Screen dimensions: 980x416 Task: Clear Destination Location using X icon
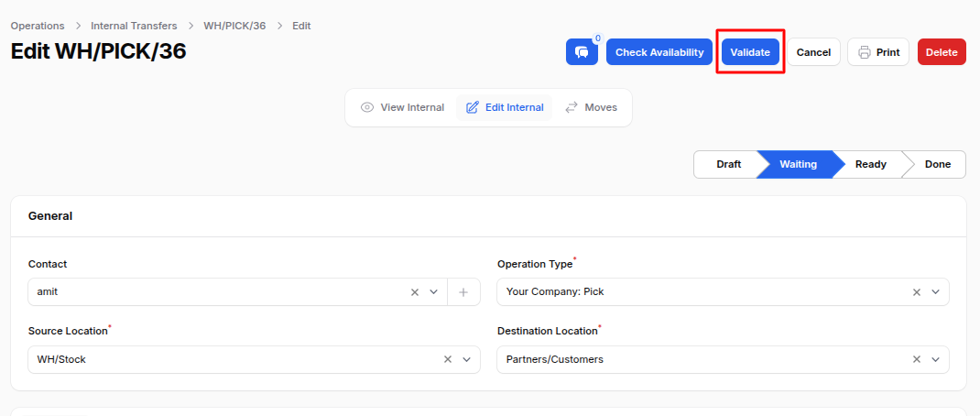(x=917, y=360)
